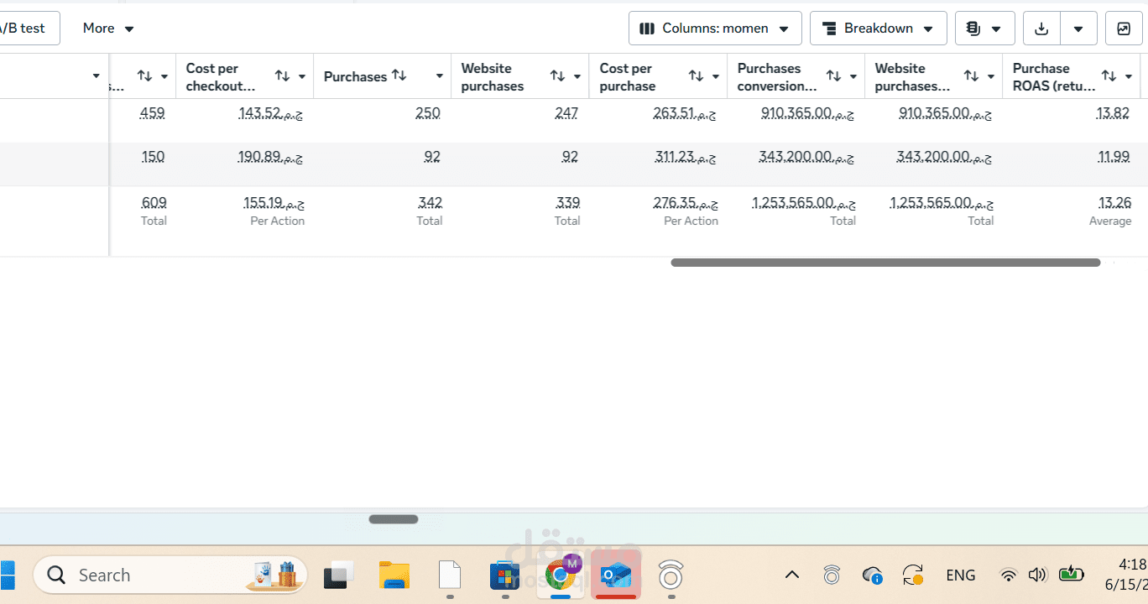Click the cloud sync tray icon
The height and width of the screenshot is (604, 1148).
(872, 575)
